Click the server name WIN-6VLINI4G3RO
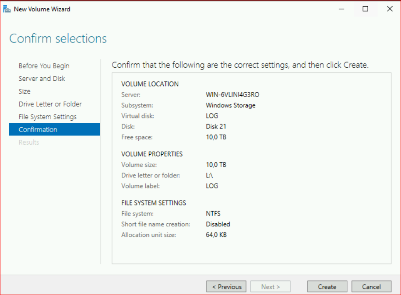401x295 pixels. pos(229,95)
